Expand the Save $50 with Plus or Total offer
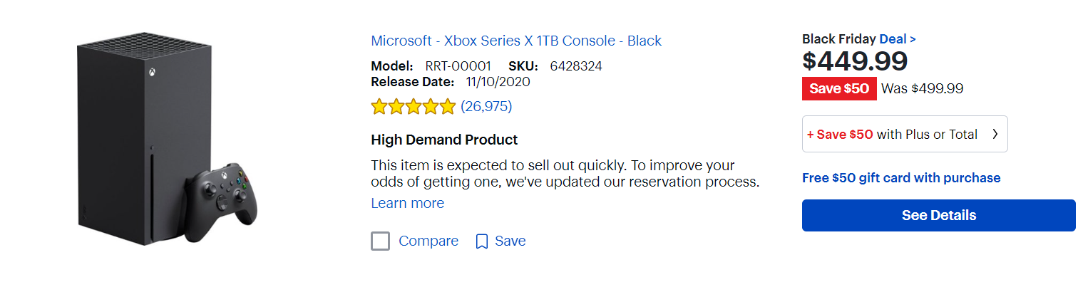1078x292 pixels. click(904, 134)
